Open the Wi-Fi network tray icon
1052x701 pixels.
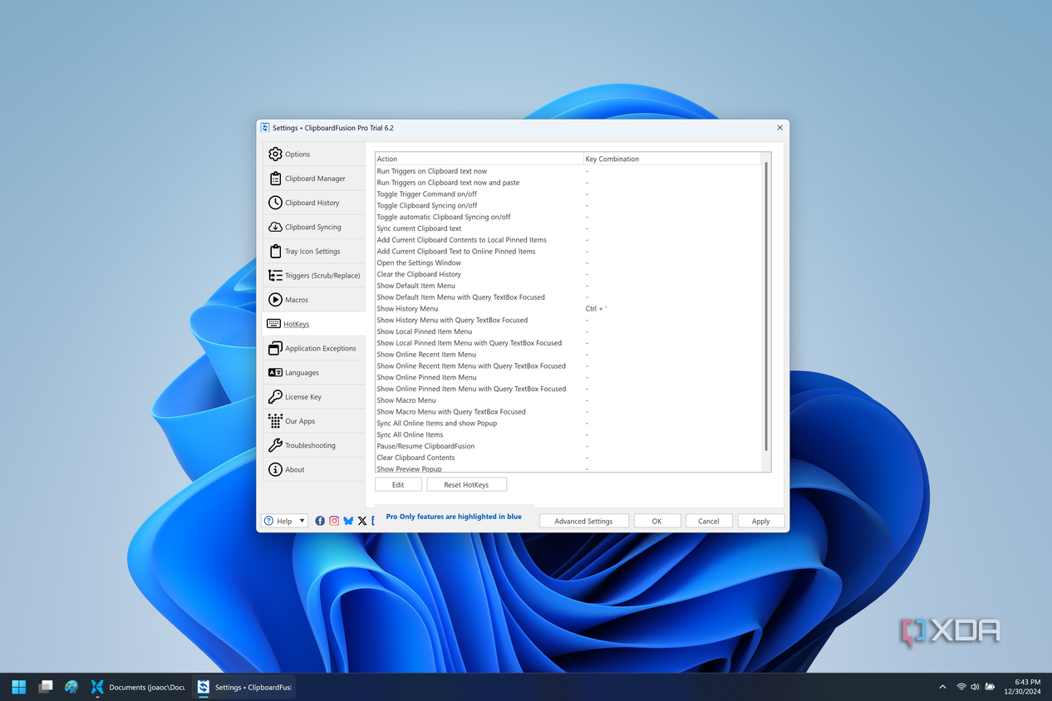click(x=961, y=687)
